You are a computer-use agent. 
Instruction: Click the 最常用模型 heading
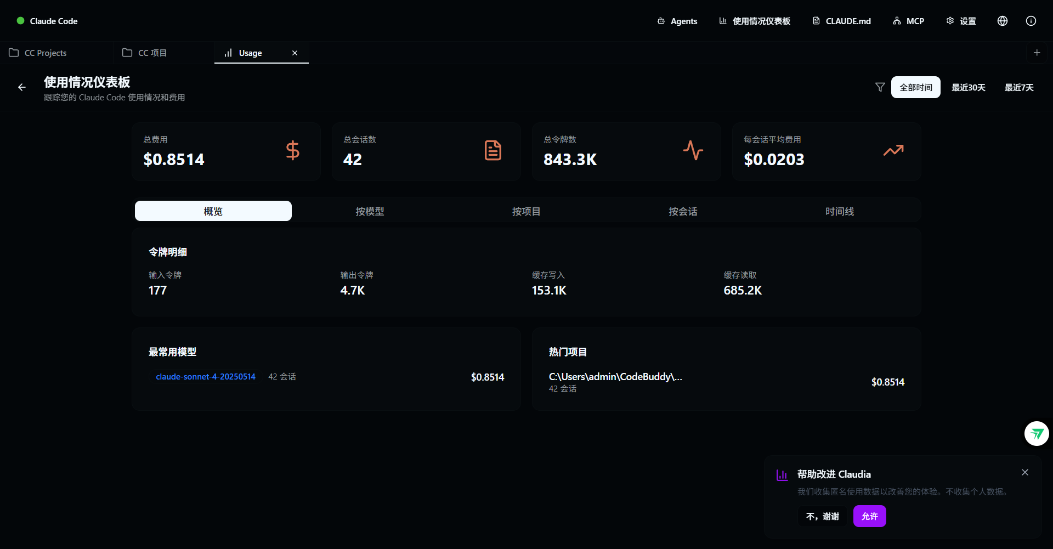coord(172,352)
